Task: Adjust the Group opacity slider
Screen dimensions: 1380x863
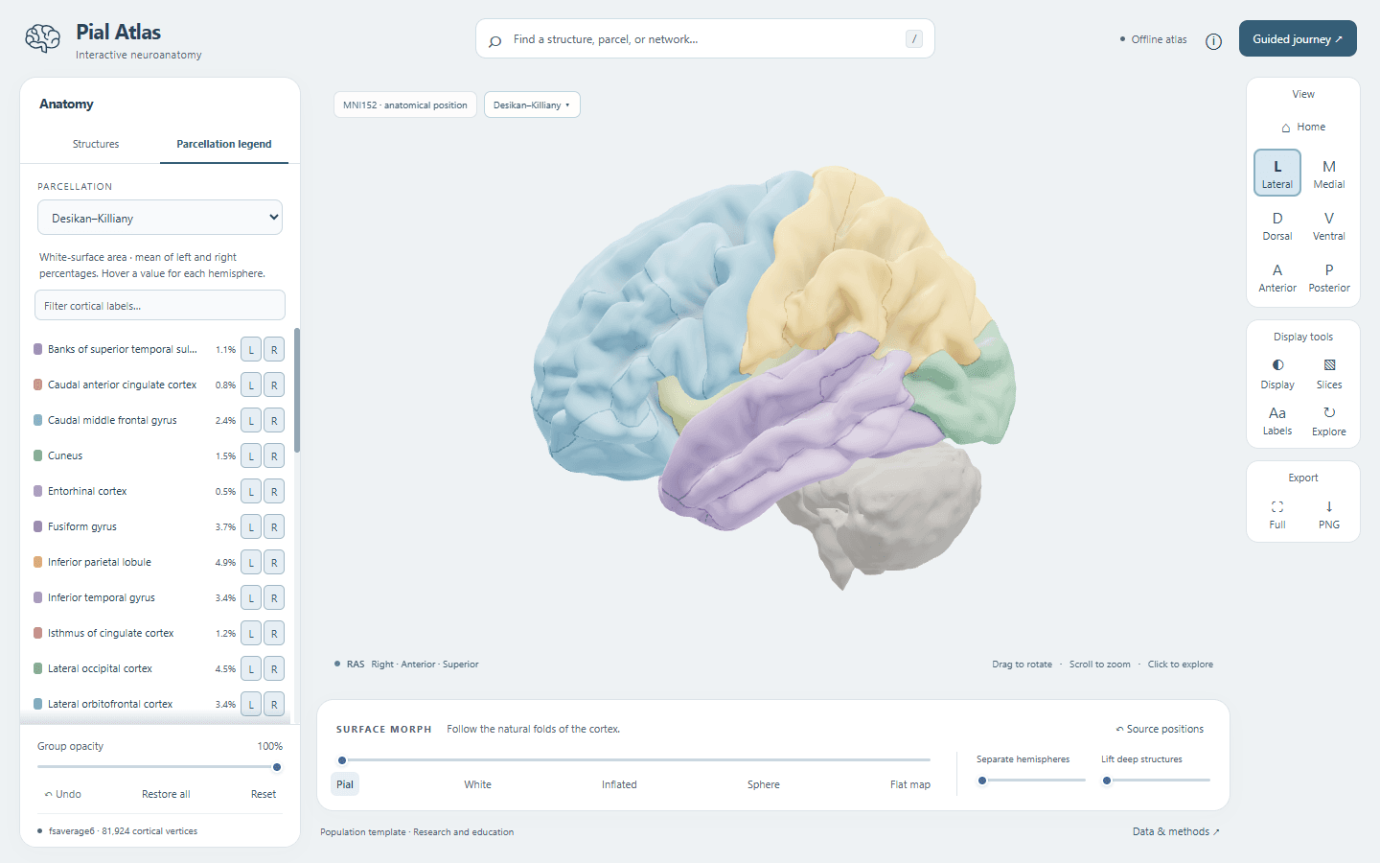Action: coord(159,767)
